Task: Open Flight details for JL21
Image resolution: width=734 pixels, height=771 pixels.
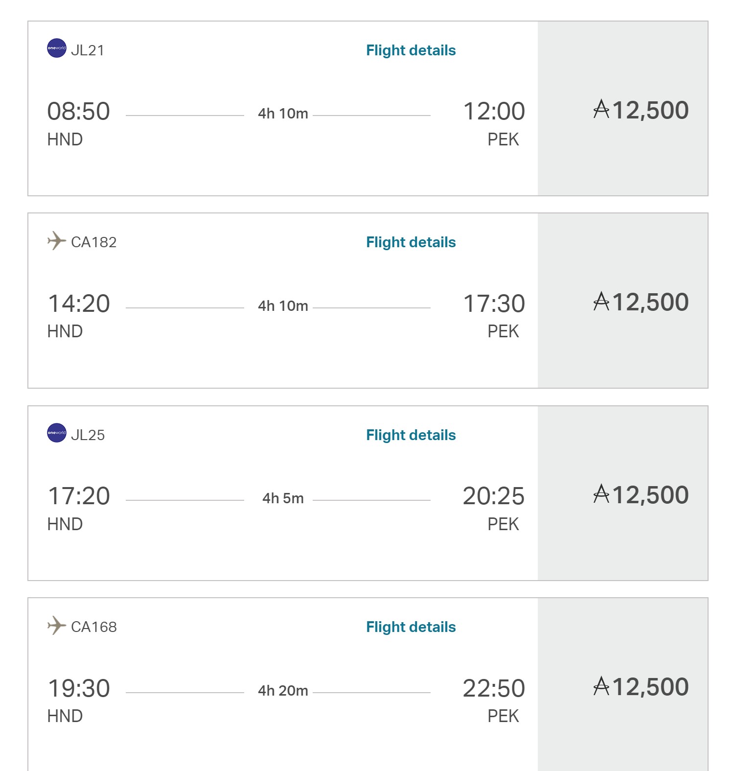Action: 411,50
